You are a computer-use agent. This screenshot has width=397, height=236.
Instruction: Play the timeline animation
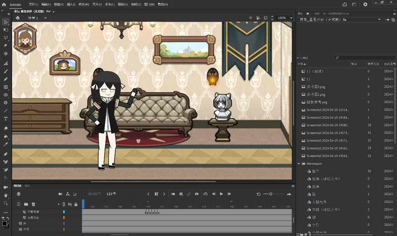click(221, 194)
